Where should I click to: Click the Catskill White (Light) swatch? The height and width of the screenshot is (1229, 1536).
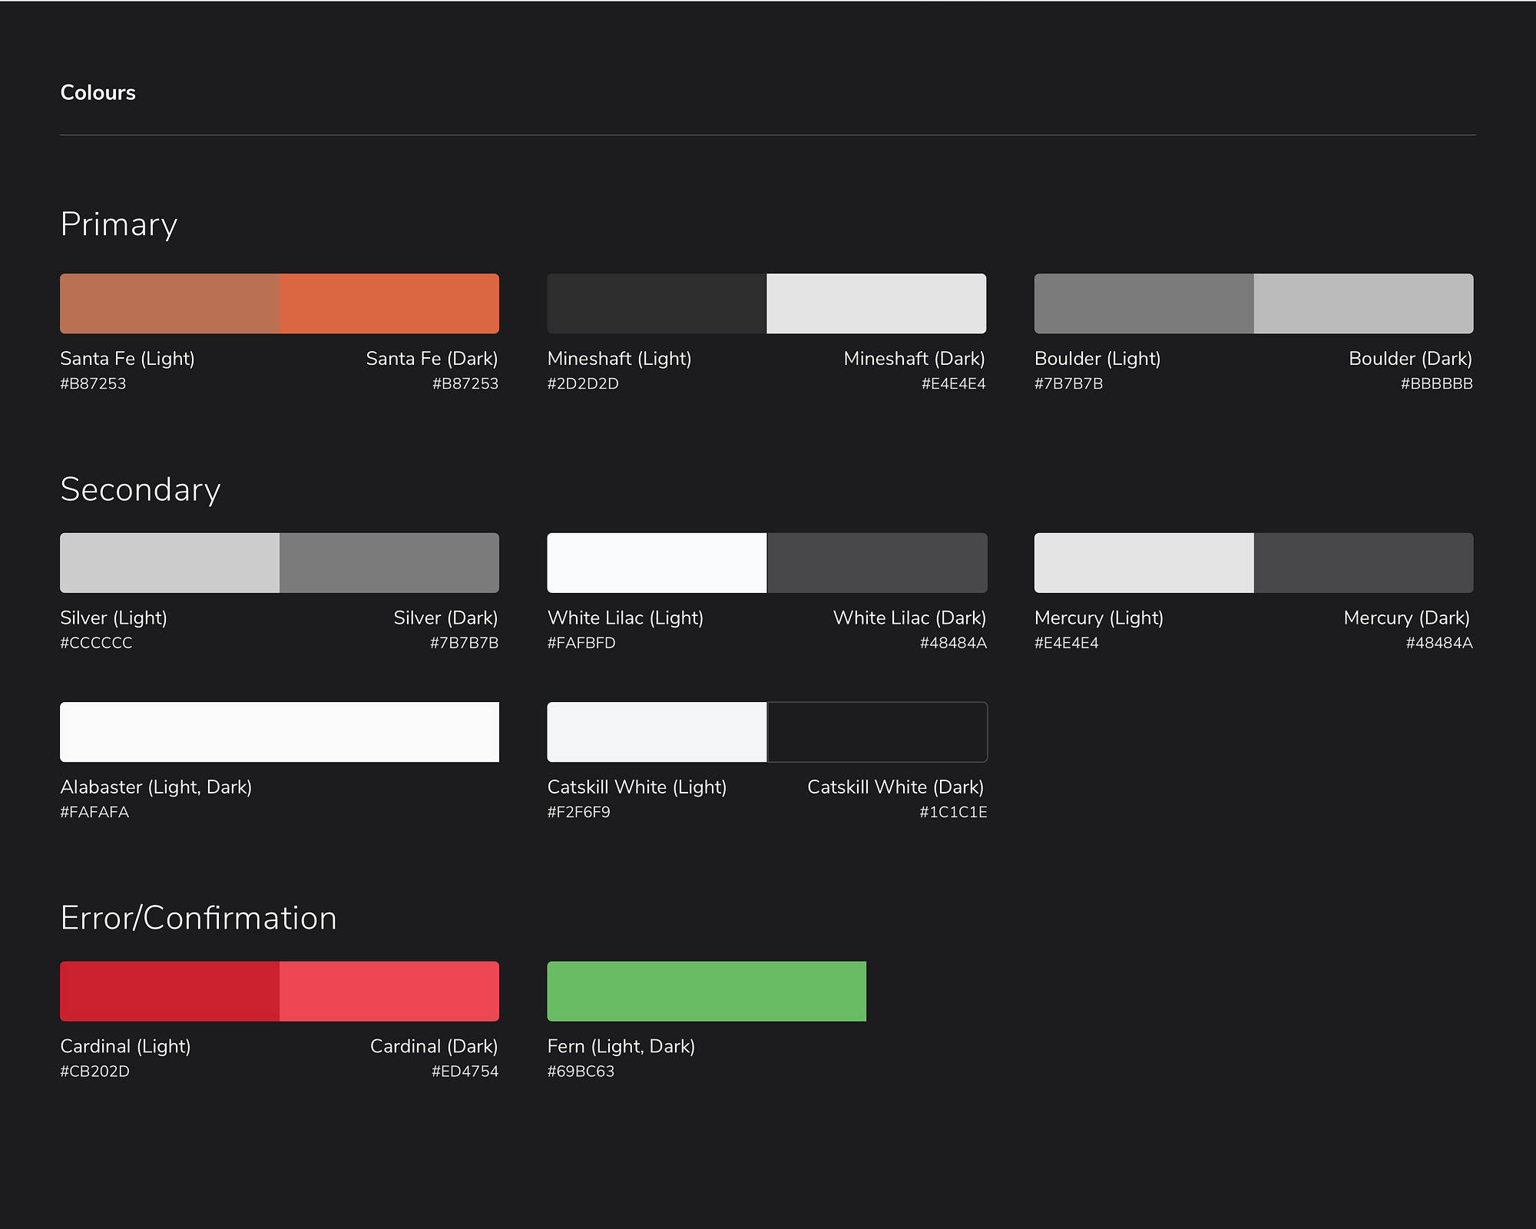pos(657,732)
